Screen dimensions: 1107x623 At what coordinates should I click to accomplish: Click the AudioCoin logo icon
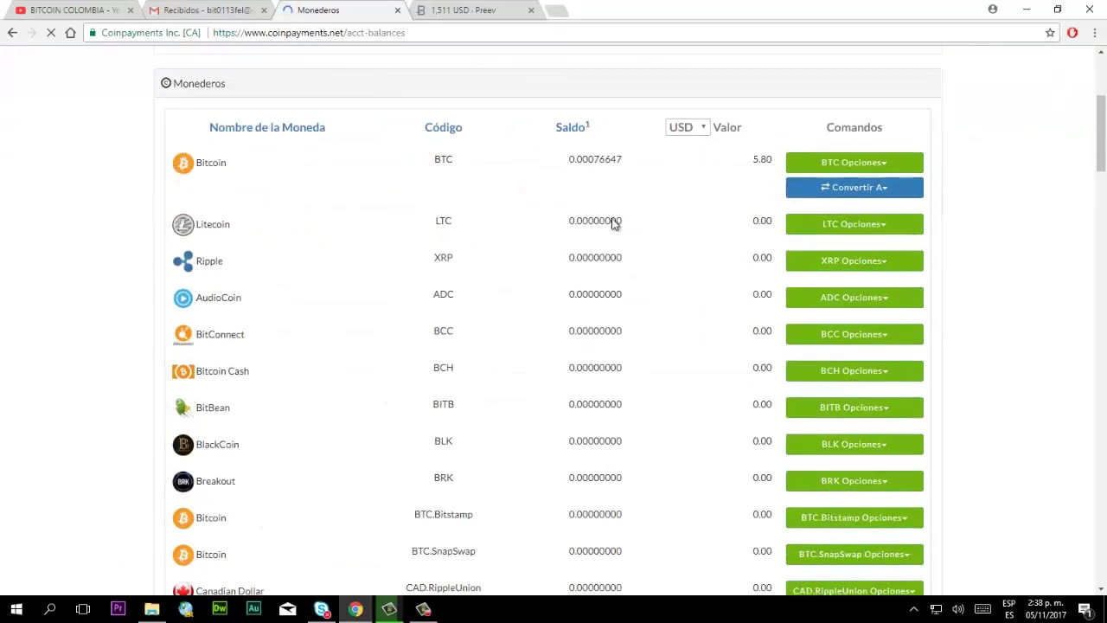182,298
